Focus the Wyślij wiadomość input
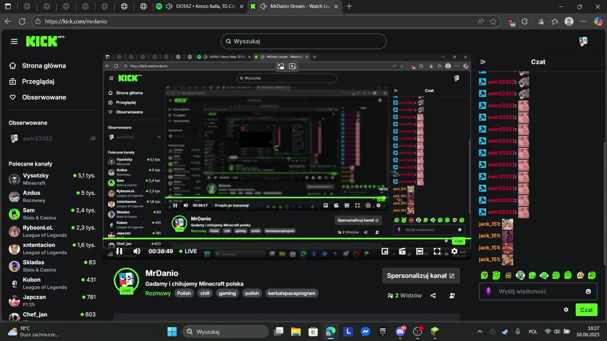Screen dimensions: 607x341 [538, 291]
